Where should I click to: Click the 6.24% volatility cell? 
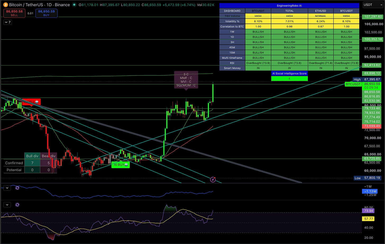(321, 21)
